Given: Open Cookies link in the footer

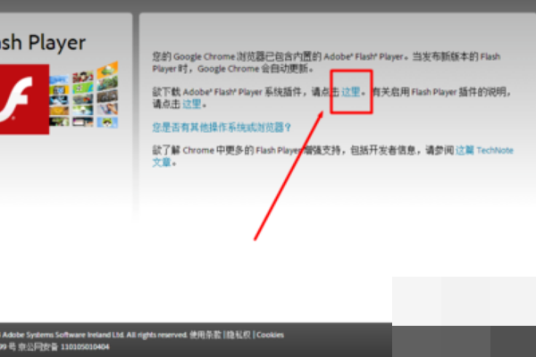Looking at the screenshot, I should click(x=270, y=335).
